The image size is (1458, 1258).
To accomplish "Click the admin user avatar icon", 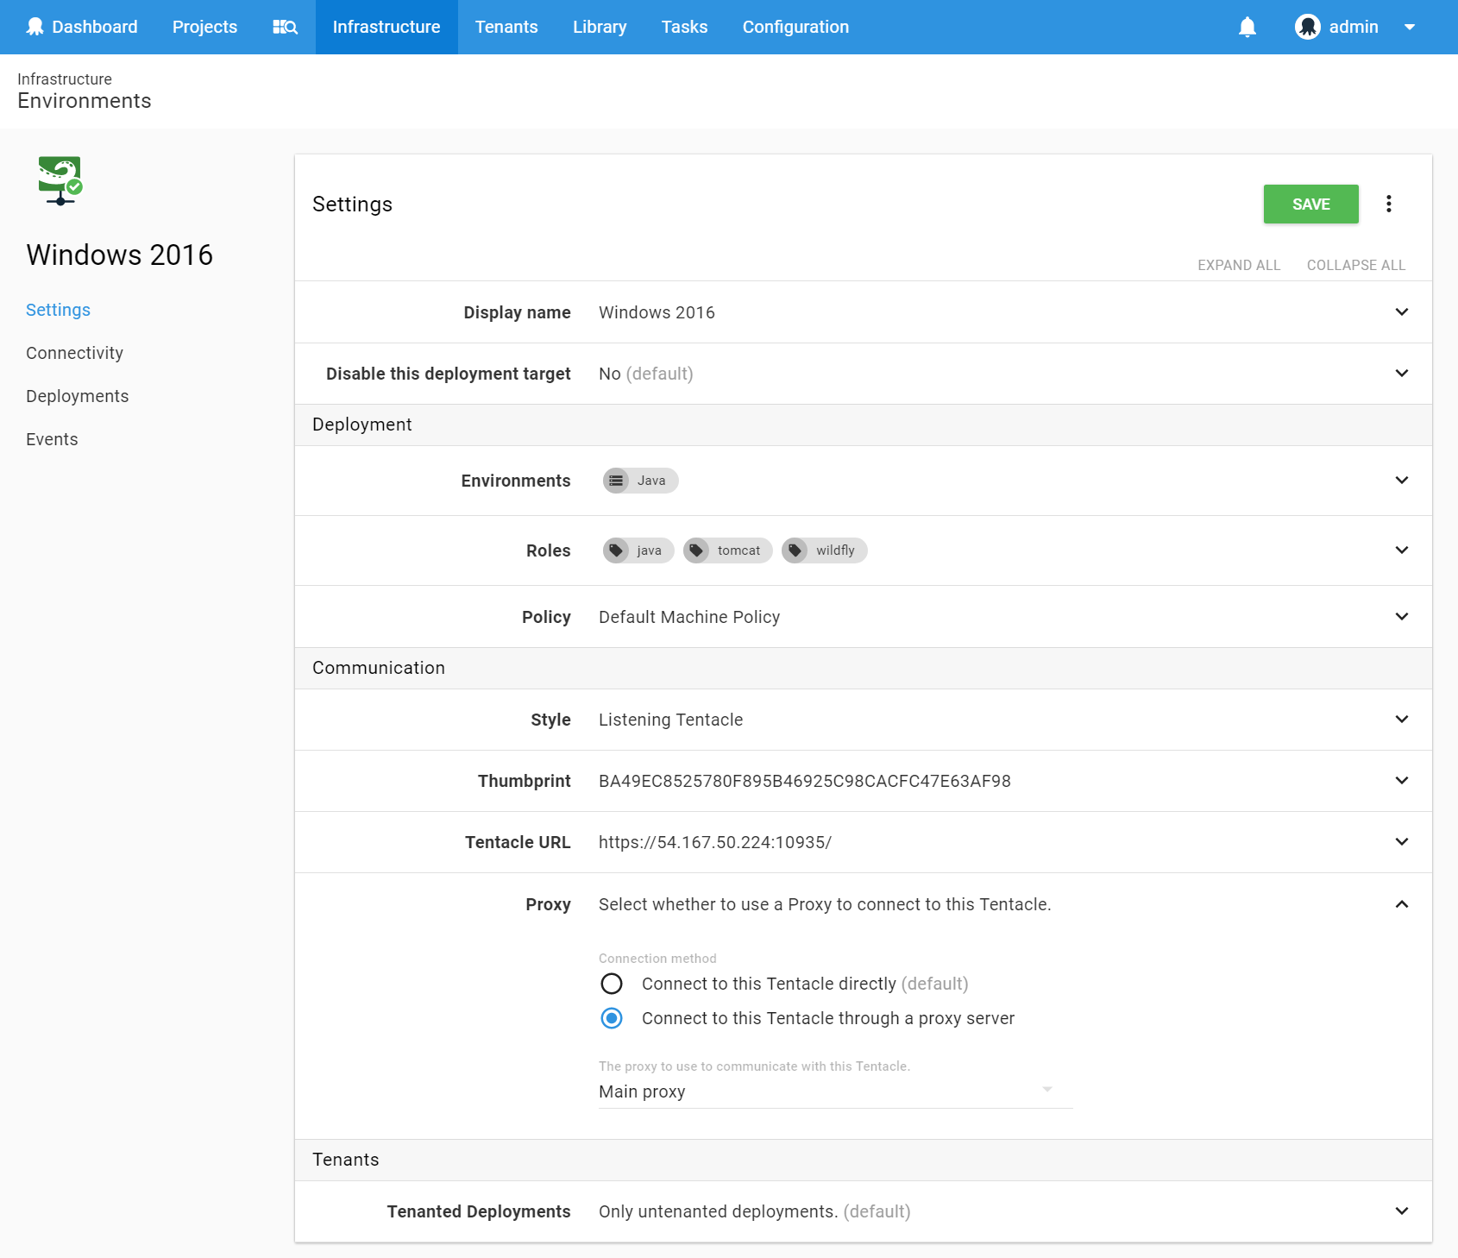I will pyautogui.click(x=1308, y=27).
